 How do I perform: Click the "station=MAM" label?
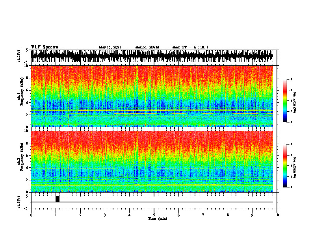click(147, 47)
